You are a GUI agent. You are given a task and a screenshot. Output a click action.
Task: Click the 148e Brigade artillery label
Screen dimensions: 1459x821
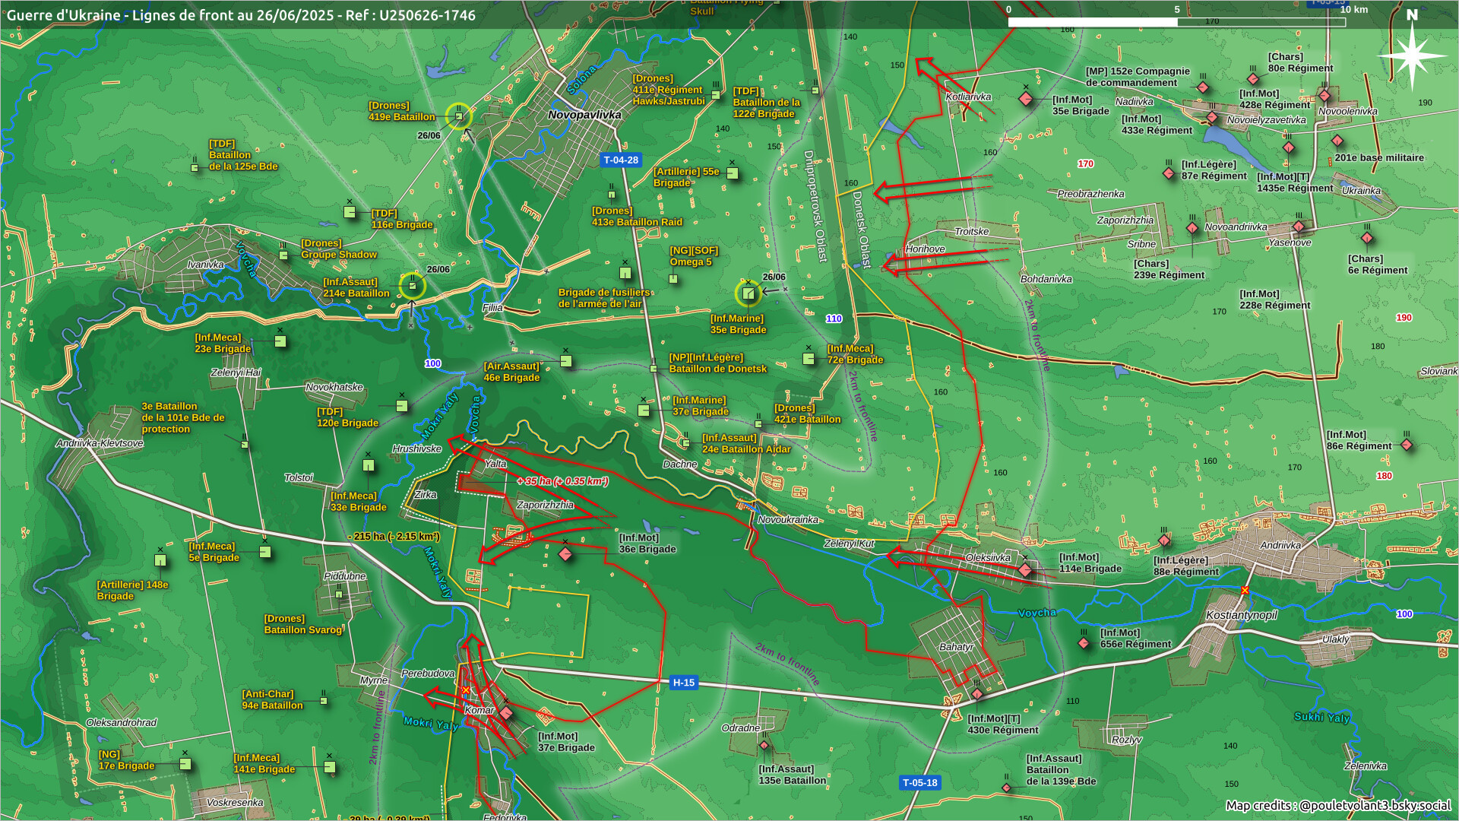[132, 590]
